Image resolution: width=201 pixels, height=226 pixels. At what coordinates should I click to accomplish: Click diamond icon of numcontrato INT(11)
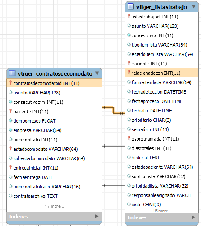[x=11, y=139]
